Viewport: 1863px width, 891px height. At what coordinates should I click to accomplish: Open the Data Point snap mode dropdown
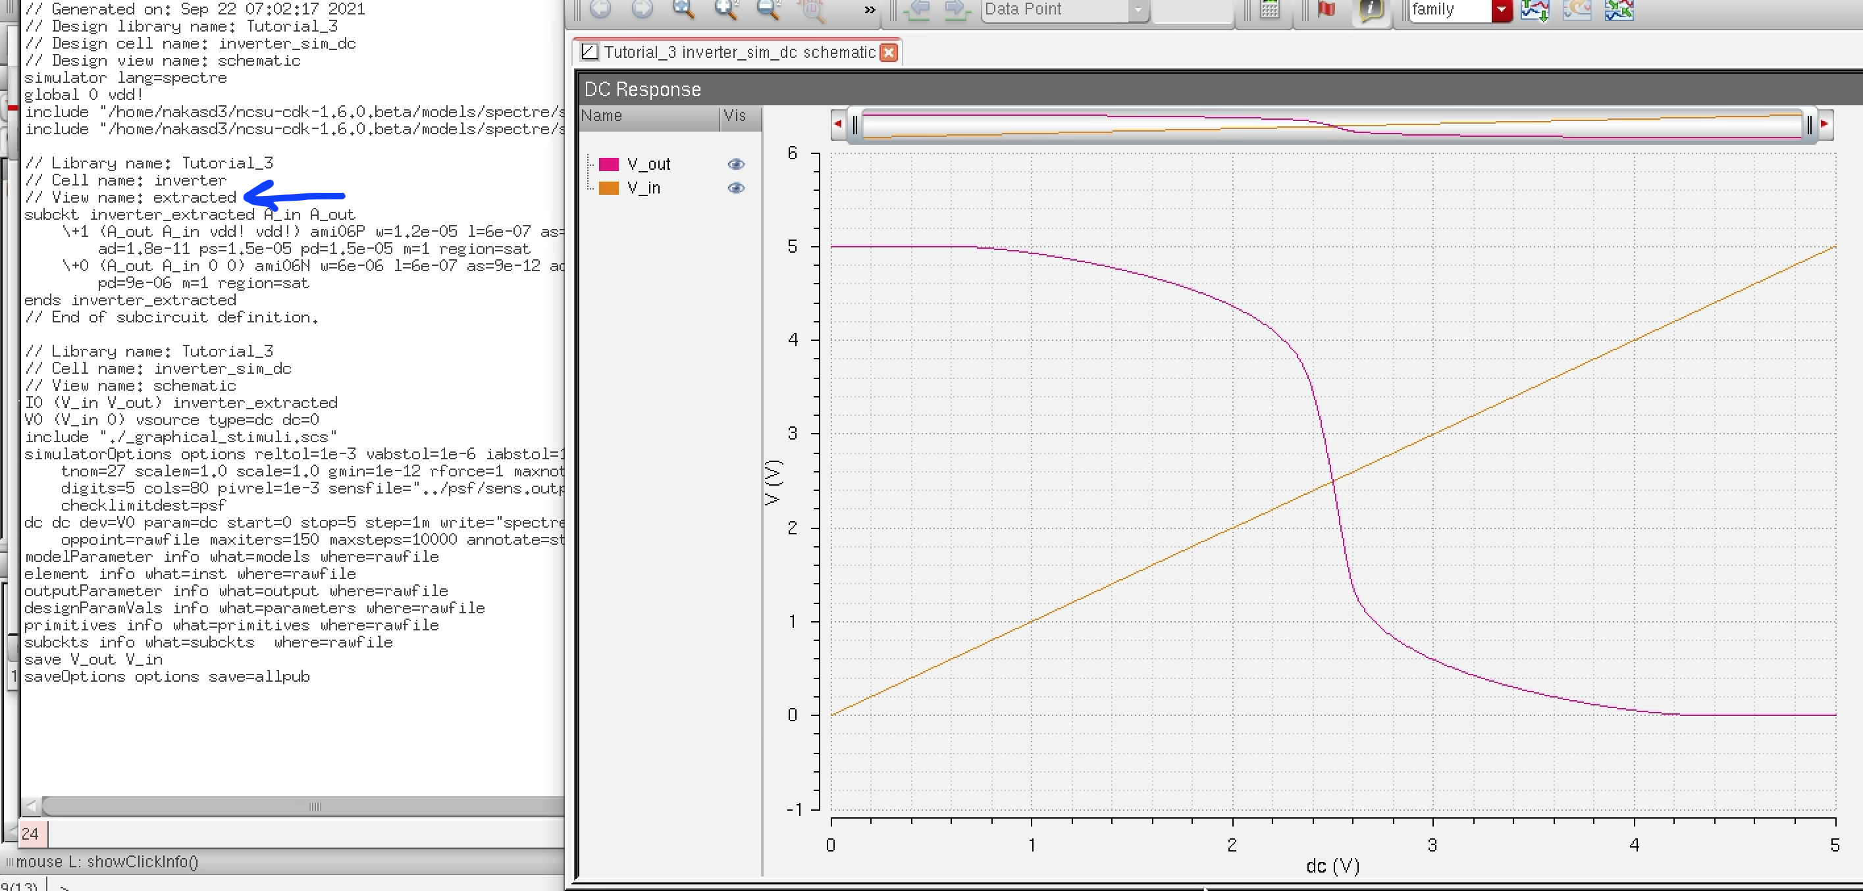pyautogui.click(x=1138, y=9)
